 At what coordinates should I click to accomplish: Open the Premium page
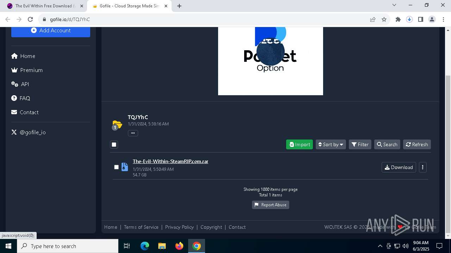click(x=27, y=70)
